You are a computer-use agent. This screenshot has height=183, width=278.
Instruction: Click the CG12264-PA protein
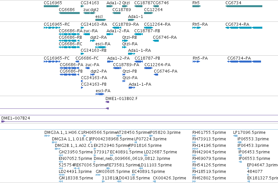[x=149, y=68]
